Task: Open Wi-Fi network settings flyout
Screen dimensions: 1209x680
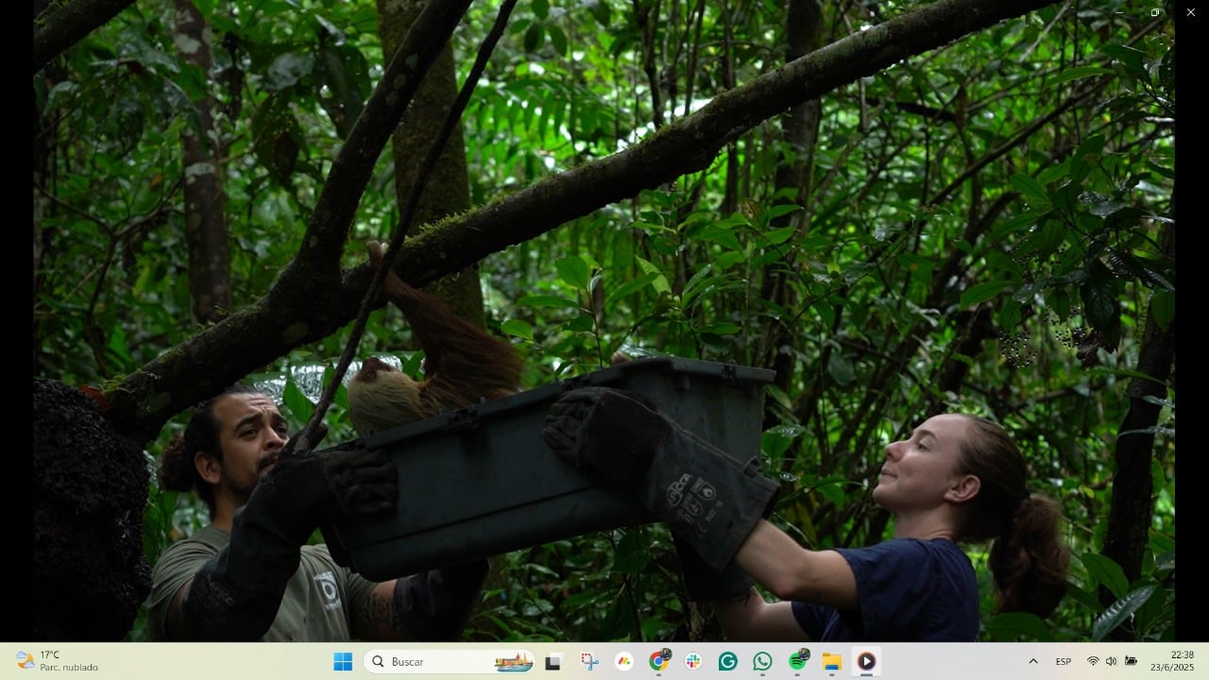Action: 1093,661
